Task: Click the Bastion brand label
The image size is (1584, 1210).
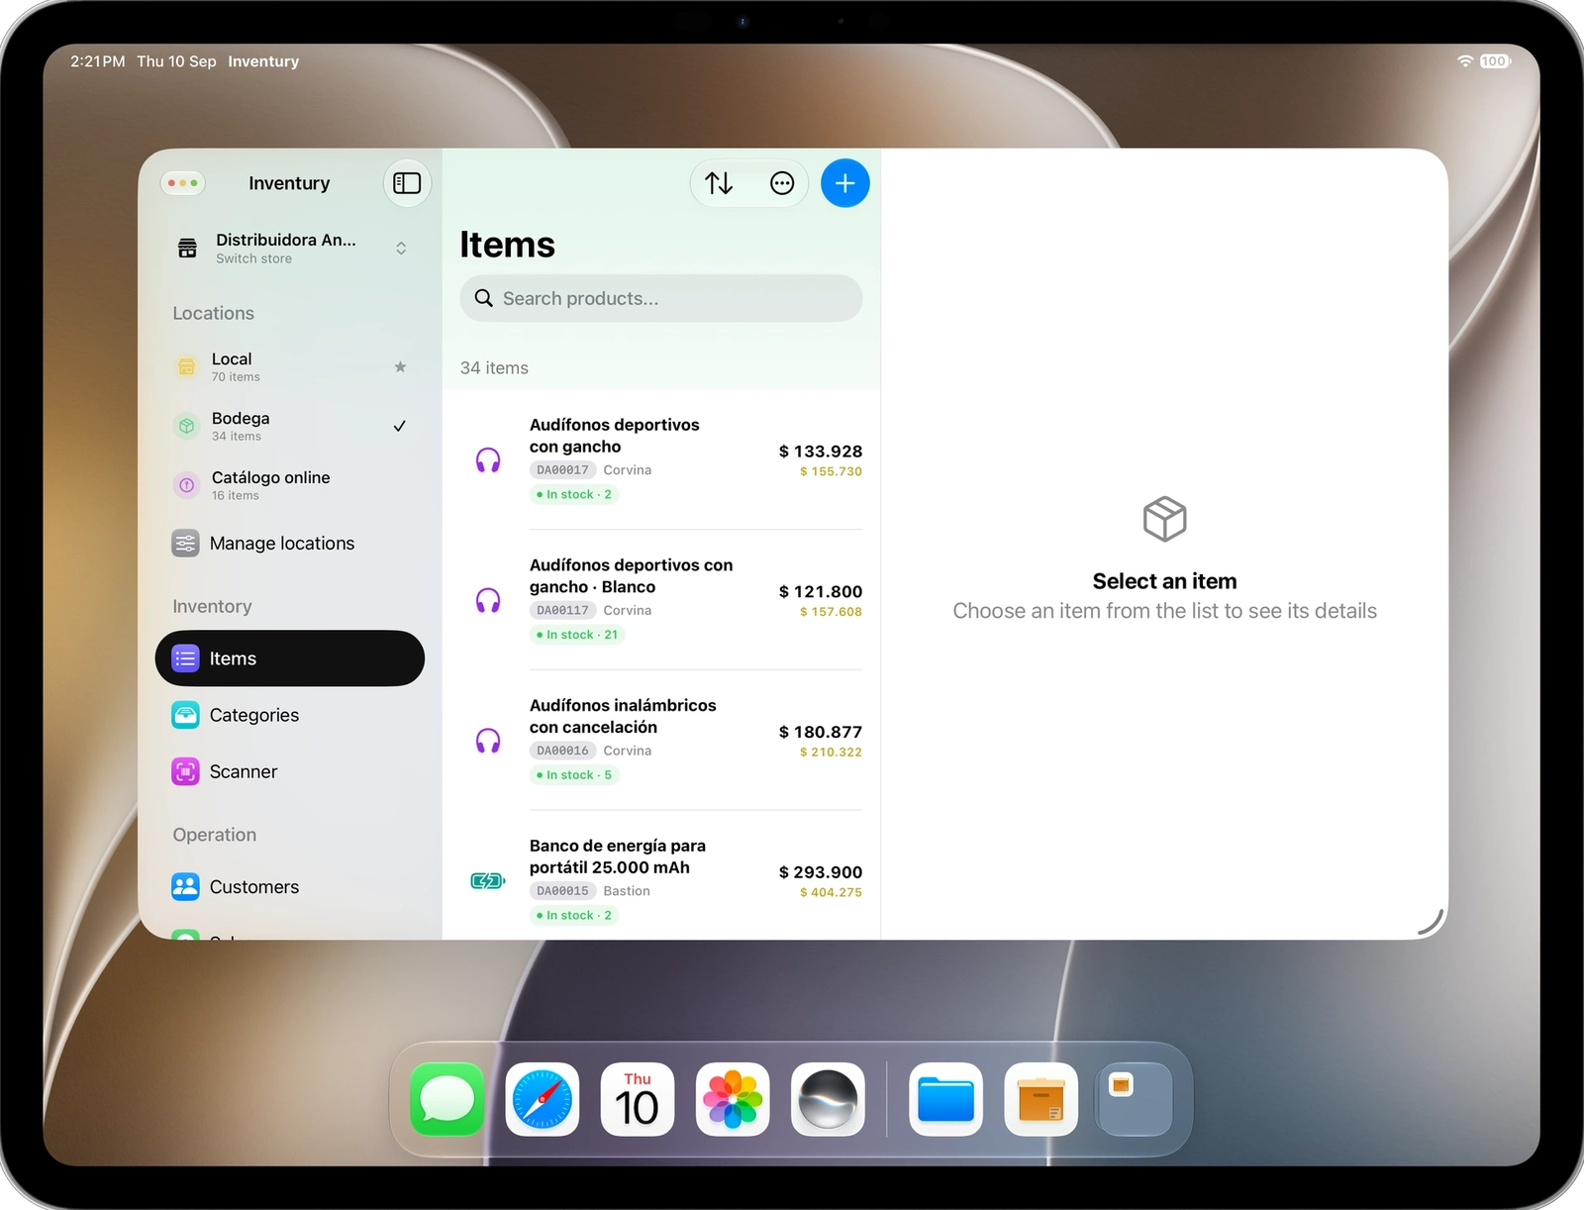Action: tap(627, 891)
